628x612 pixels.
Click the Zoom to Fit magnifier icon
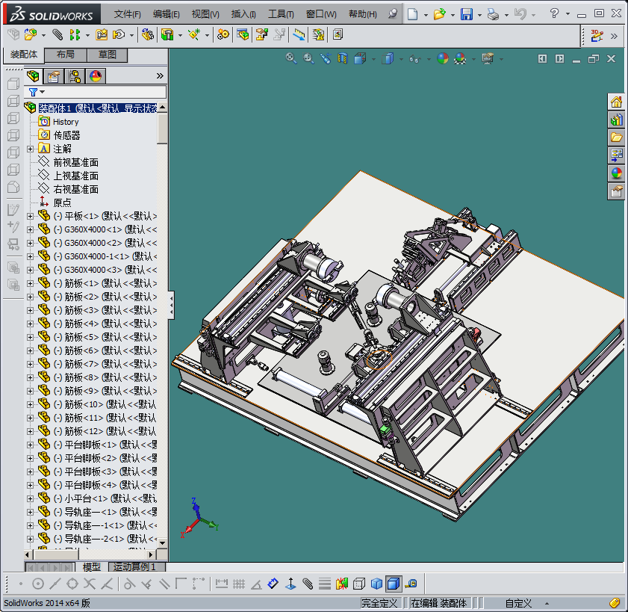click(292, 58)
